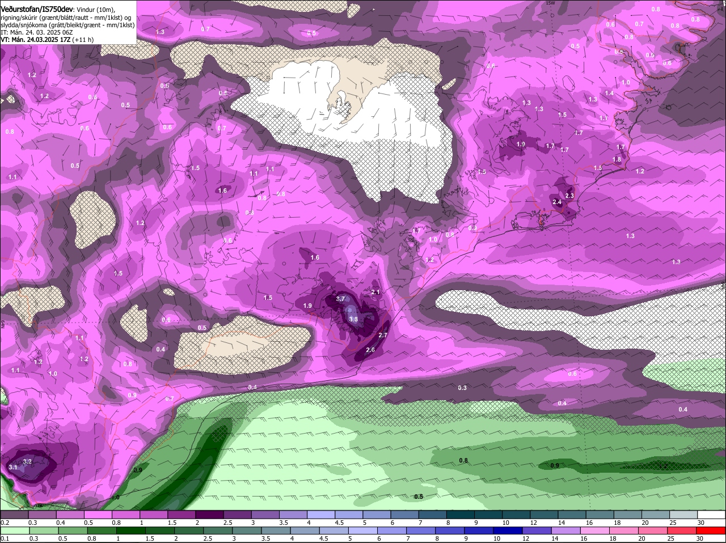Screen dimensions: 726x543
Task: Click the 3.1 value label on the map
Action: (13, 467)
